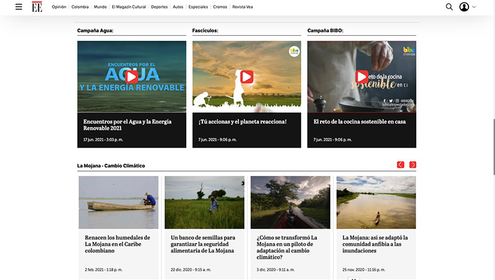Click the El Espectador EE logo
This screenshot has height=280, width=495.
[x=37, y=7]
